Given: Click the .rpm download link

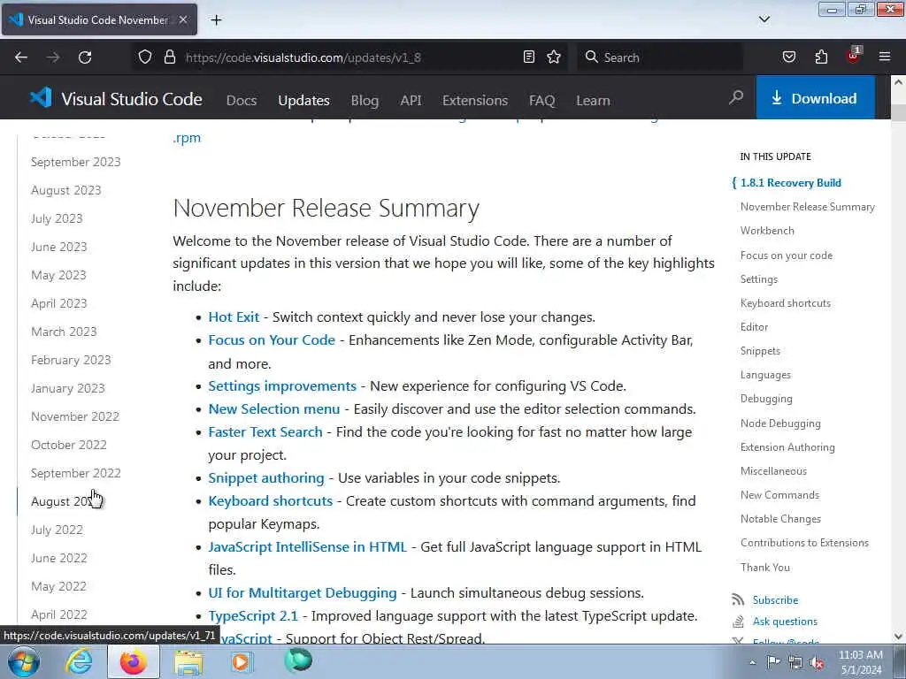Looking at the screenshot, I should tap(187, 138).
